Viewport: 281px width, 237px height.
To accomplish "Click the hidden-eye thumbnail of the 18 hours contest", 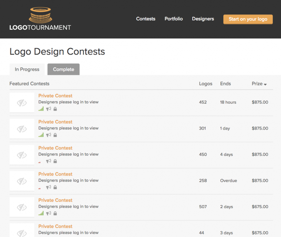I will [22, 103].
